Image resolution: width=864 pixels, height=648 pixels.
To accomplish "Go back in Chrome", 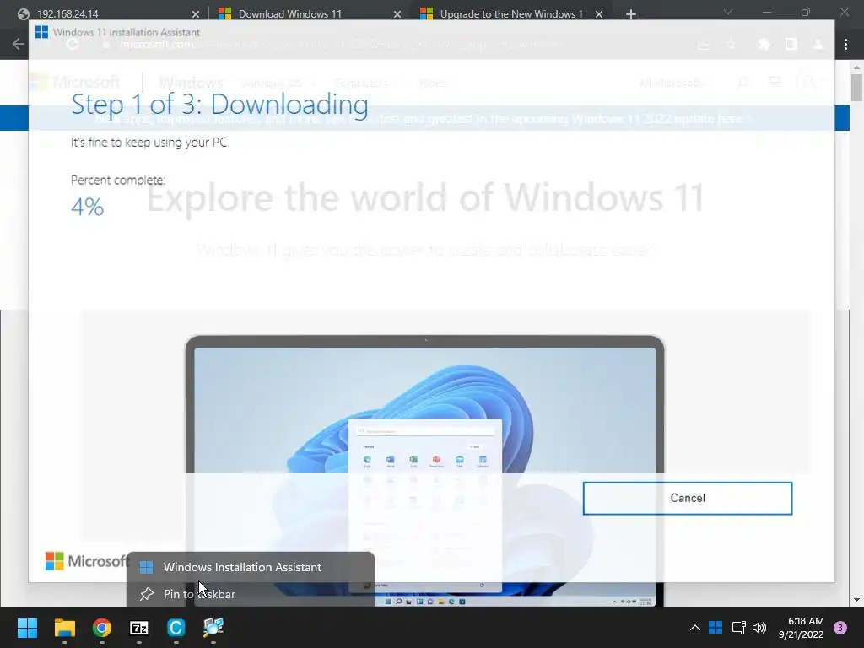I will point(19,44).
